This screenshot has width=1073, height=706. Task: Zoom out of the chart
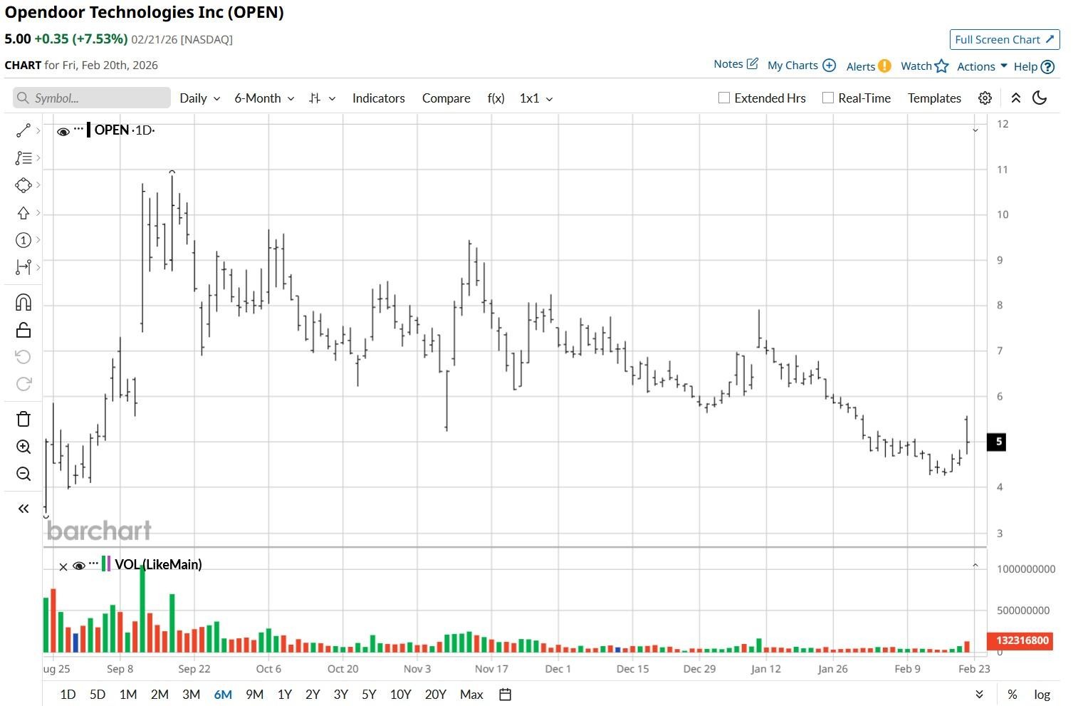[x=23, y=474]
